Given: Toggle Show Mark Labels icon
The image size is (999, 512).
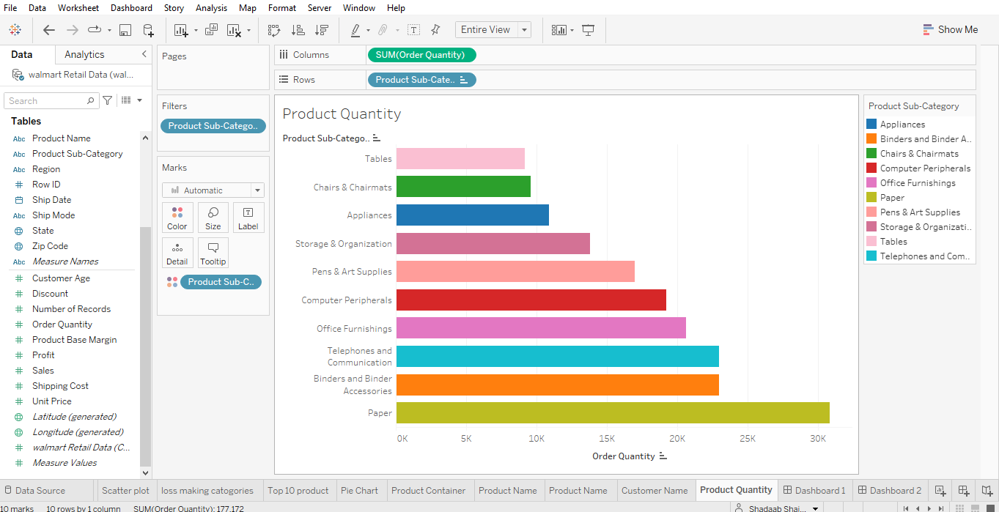Looking at the screenshot, I should (x=413, y=30).
